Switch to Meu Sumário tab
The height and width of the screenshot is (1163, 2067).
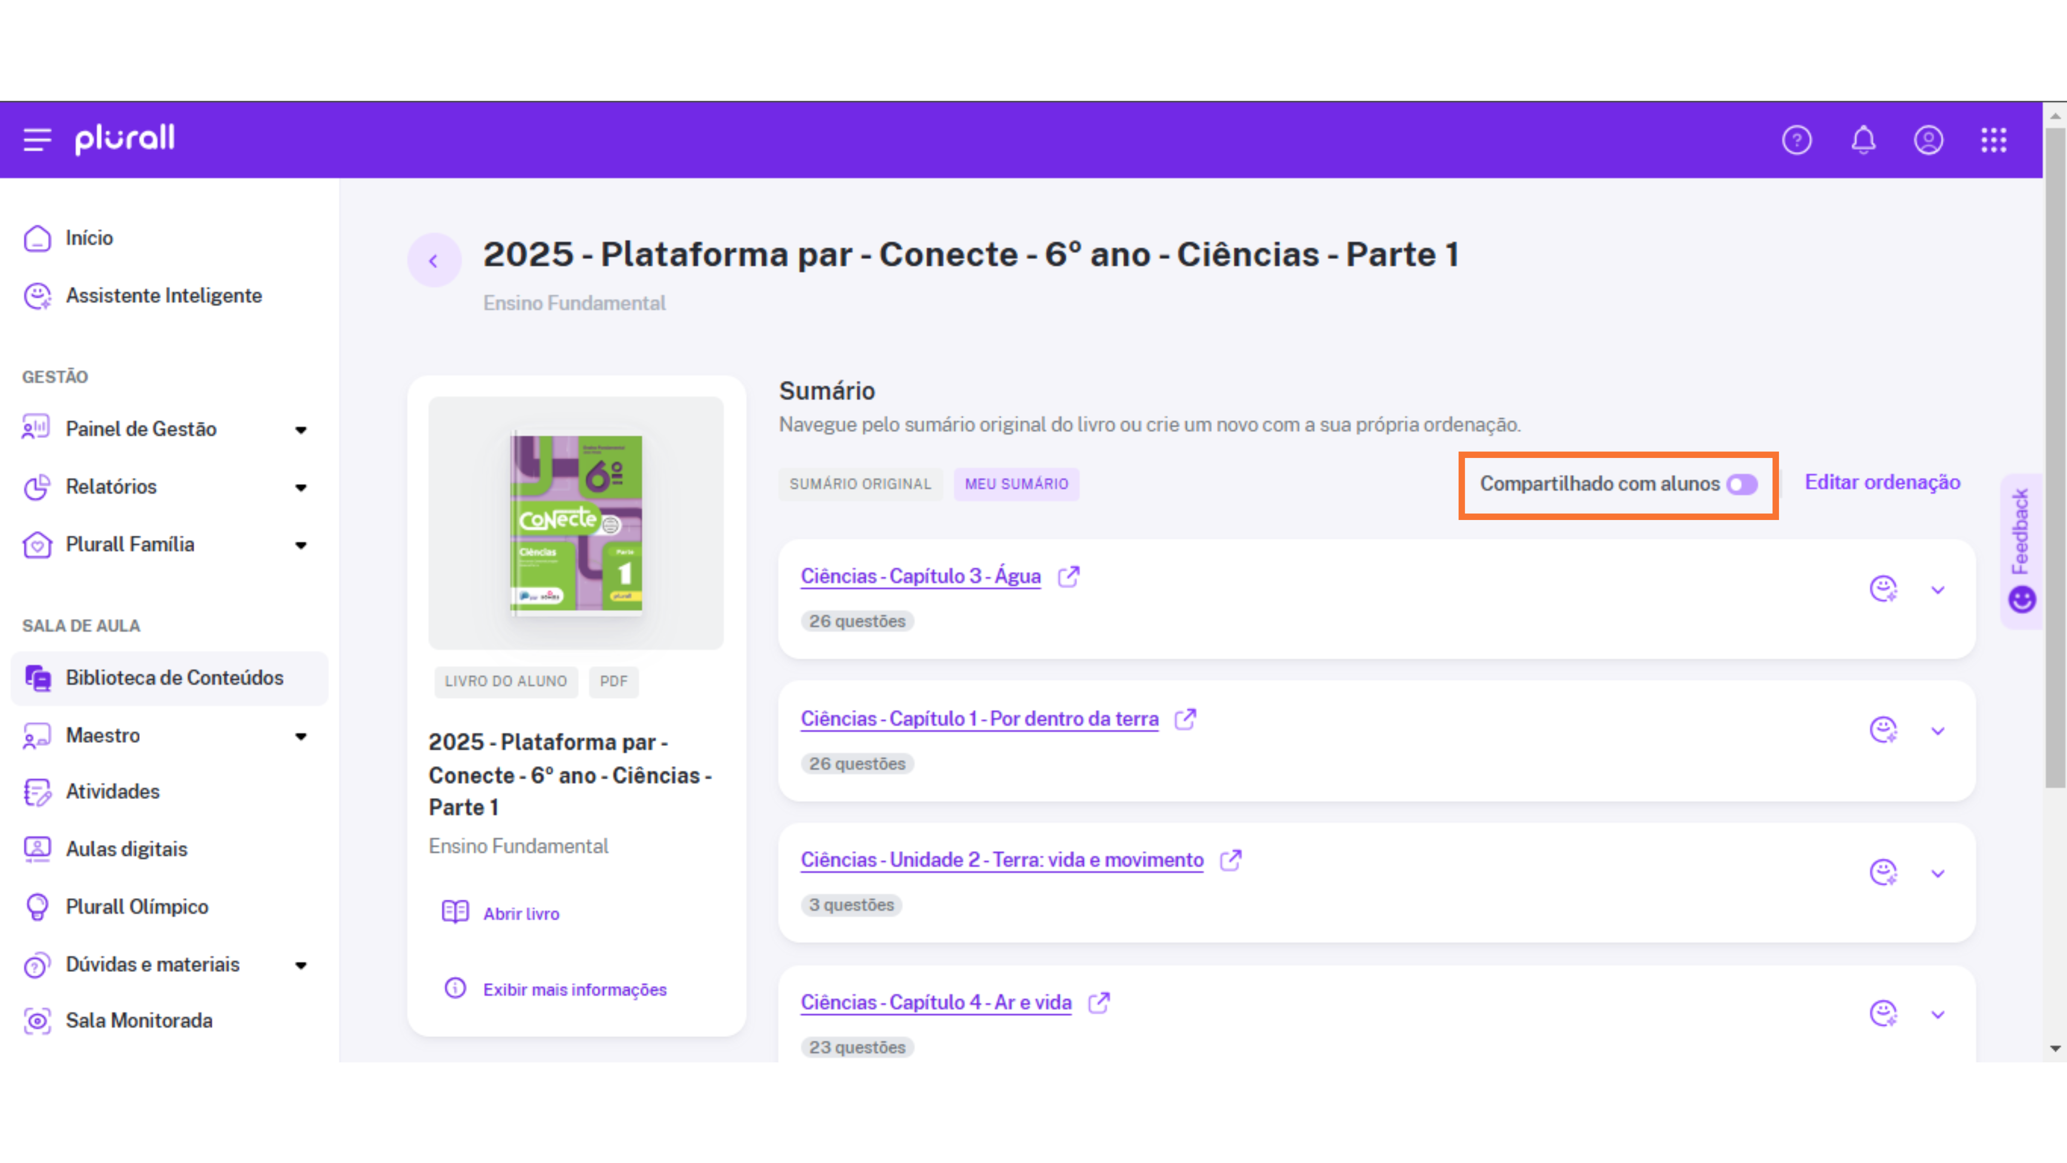tap(1017, 484)
